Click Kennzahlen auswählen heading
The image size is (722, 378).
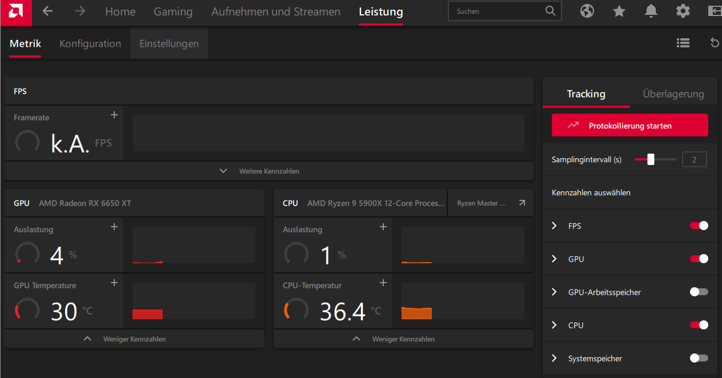[x=591, y=193]
